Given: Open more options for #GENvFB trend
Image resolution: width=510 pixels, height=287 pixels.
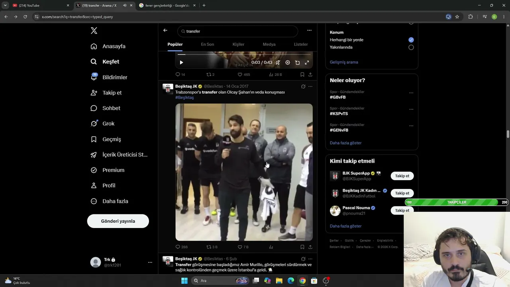Looking at the screenshot, I should click(411, 126).
